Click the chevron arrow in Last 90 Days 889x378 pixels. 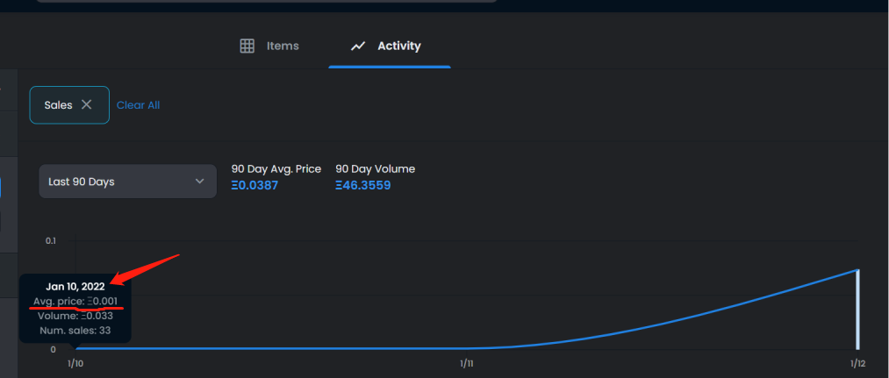coord(199,182)
